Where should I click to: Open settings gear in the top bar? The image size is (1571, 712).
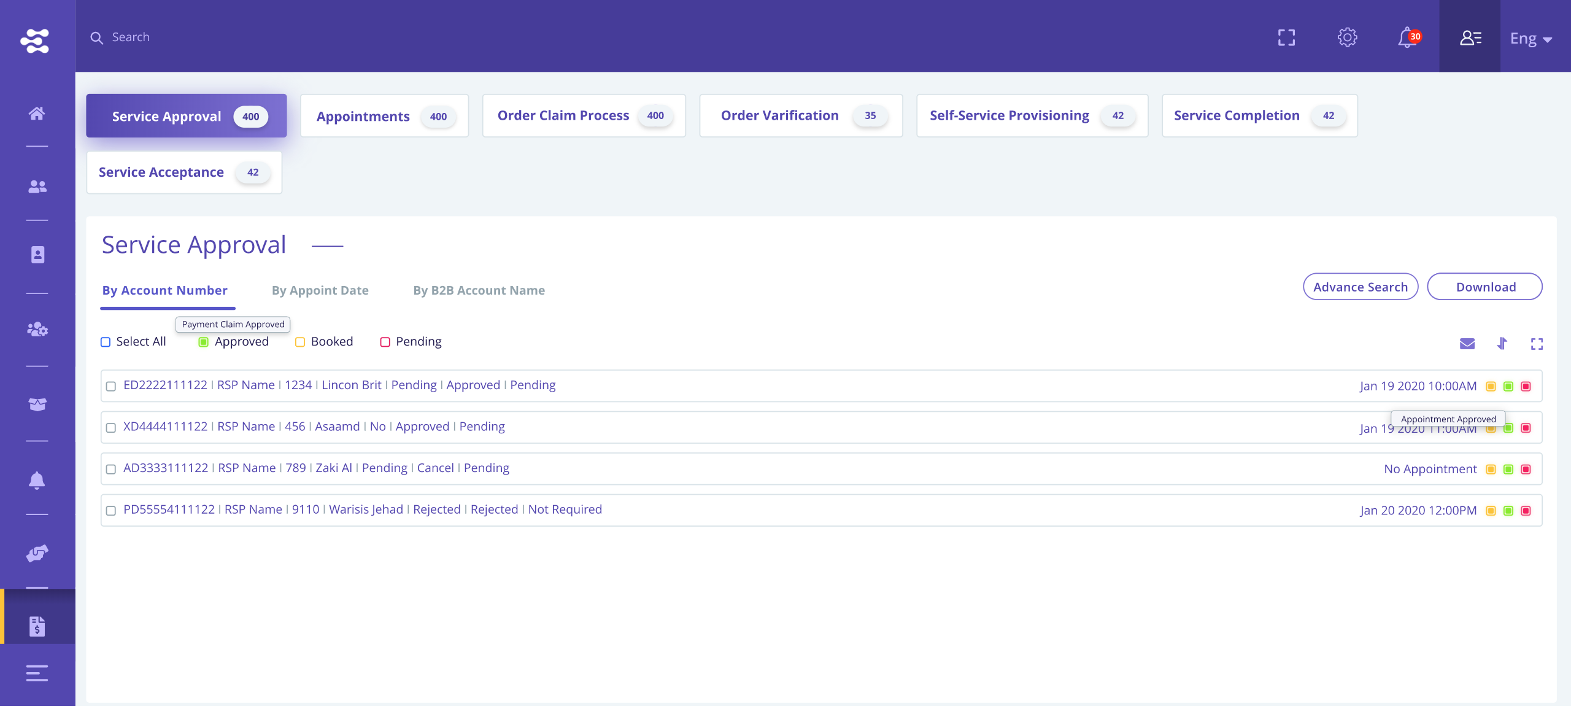[1348, 37]
